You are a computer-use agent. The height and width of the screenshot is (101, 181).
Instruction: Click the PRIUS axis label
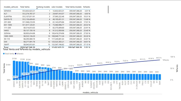click(x=143, y=83)
